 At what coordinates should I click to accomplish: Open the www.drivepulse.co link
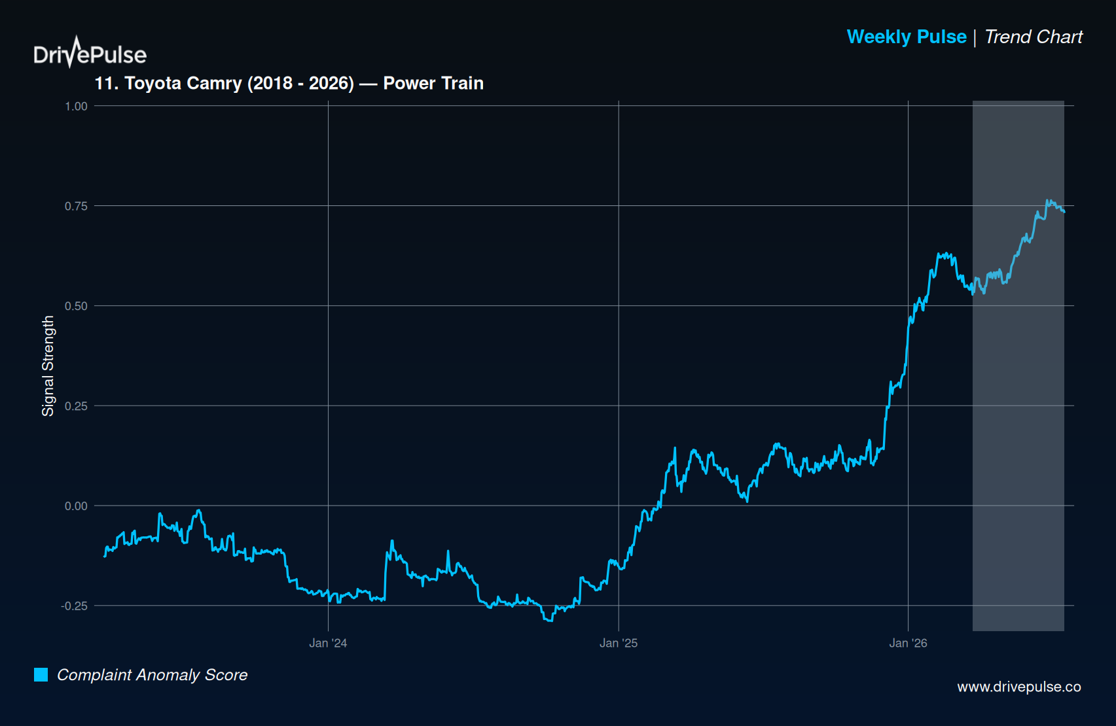[x=1019, y=687]
